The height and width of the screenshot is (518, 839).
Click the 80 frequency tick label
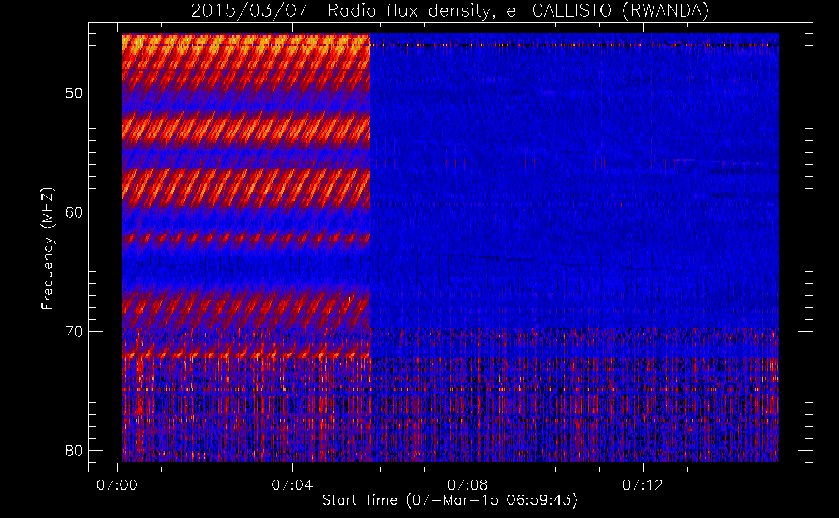tap(74, 451)
